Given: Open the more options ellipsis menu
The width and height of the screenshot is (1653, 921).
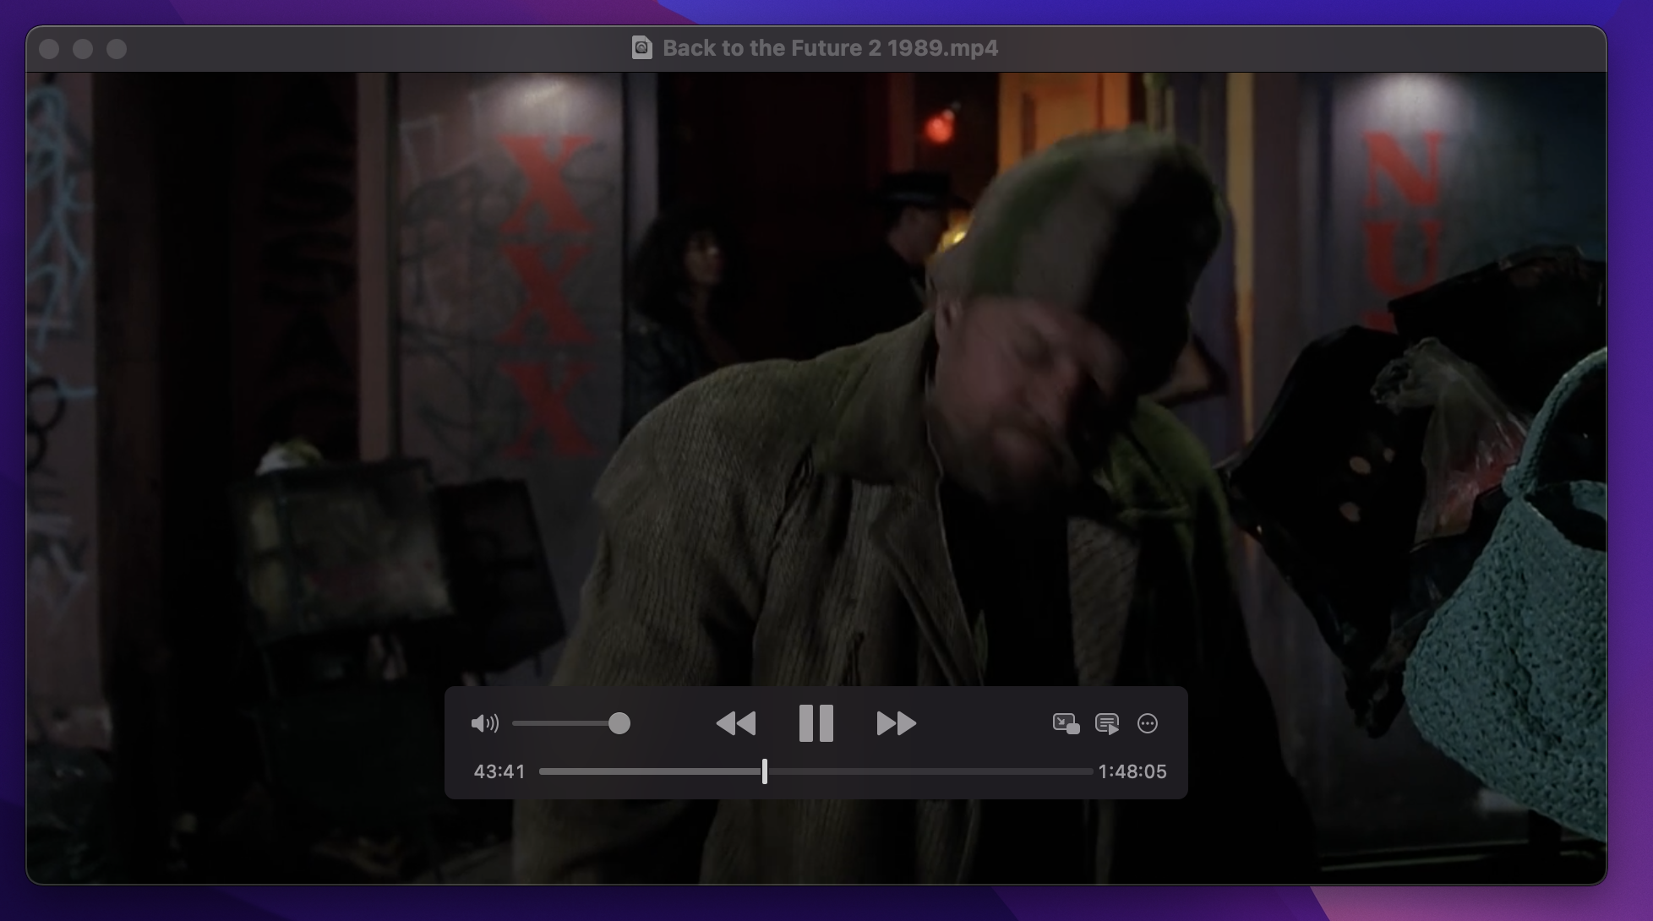Looking at the screenshot, I should (1148, 723).
